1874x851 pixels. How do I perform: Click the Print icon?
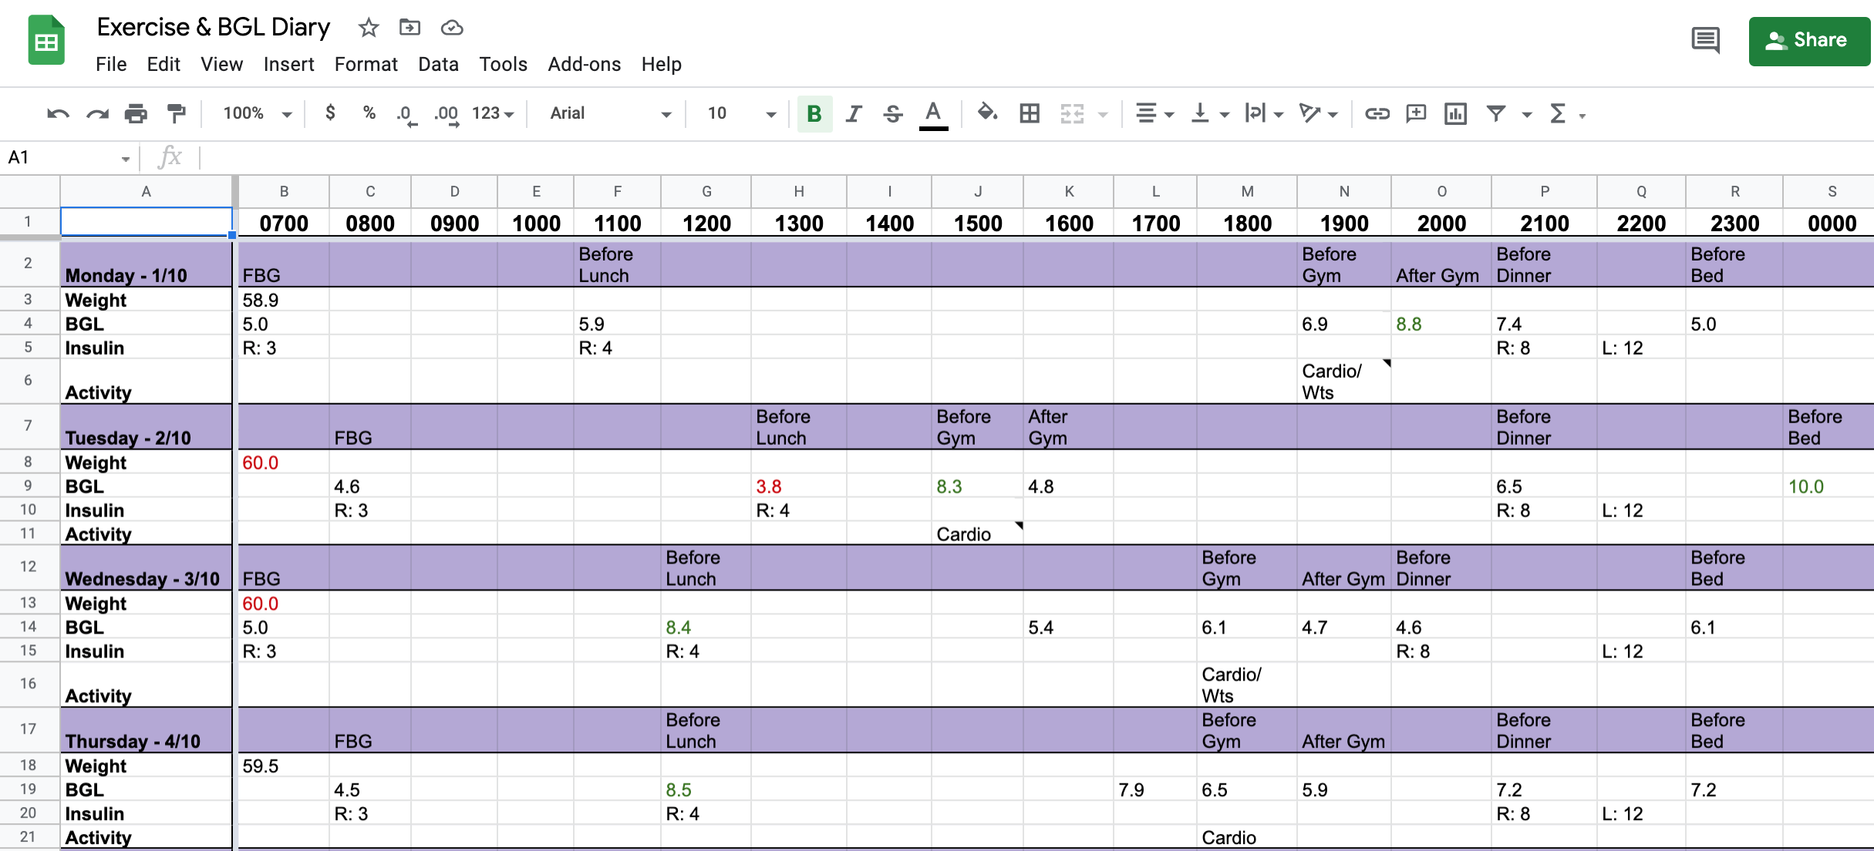pos(136,114)
